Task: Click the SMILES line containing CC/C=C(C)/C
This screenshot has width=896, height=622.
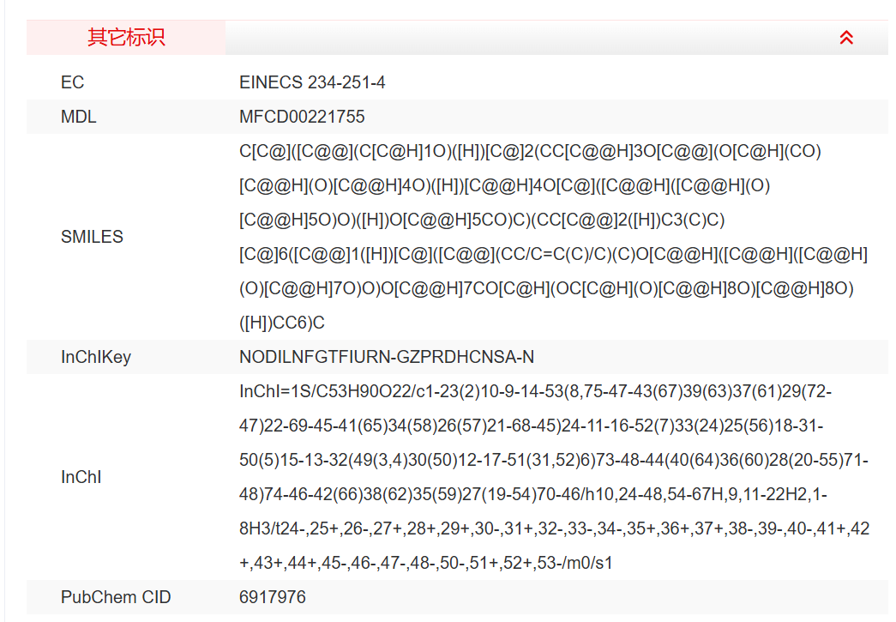Action: (553, 254)
